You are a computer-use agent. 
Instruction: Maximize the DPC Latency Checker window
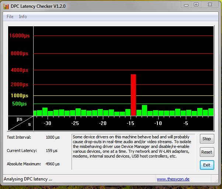196,4
